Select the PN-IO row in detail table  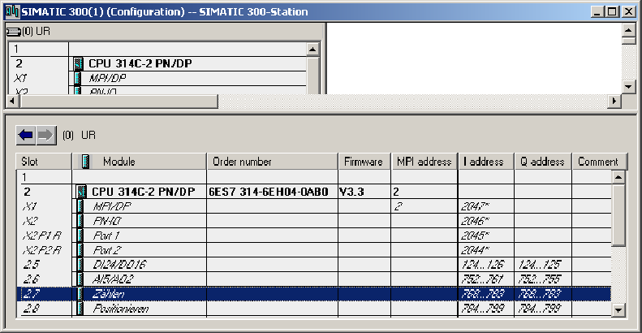(314, 221)
